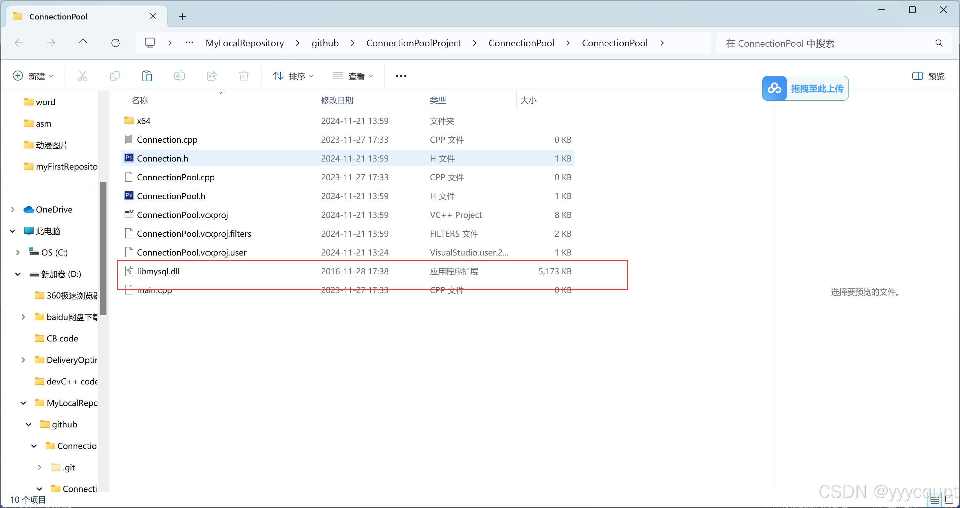Open the x64 folder icon
960x508 pixels.
[129, 120]
